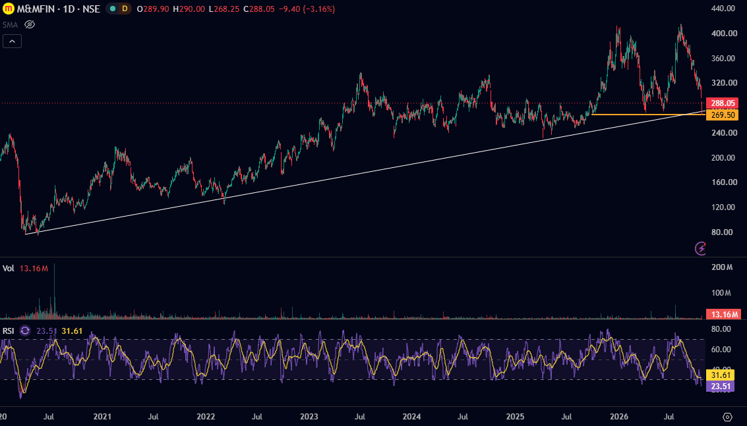Click the yellow 31.61 value in RSI legend
Screen dimensions: 747x426
(72, 331)
